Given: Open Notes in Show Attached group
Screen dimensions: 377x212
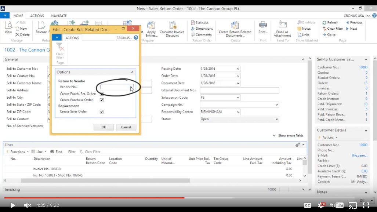Looking at the screenshot, I should pos(304,29).
